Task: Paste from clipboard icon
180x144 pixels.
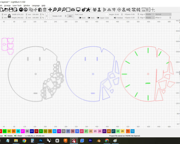Action: pyautogui.click(x=40, y=10)
